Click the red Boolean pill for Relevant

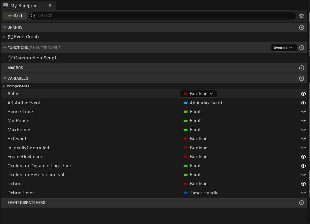185,139
